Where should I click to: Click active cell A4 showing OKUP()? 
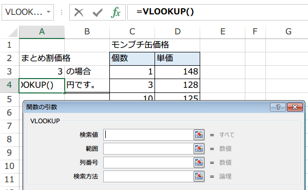tap(42, 85)
